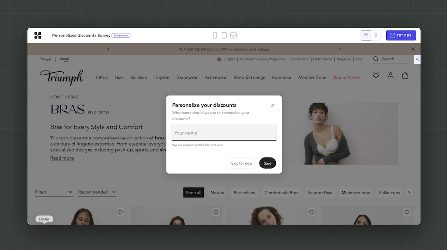The height and width of the screenshot is (250, 447).
Task: Open the shopping bag icon
Action: click(405, 75)
